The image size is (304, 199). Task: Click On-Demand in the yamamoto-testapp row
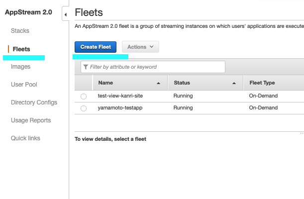pyautogui.click(x=263, y=108)
